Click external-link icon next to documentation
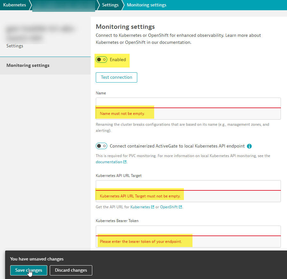The image size is (287, 279). (x=125, y=162)
